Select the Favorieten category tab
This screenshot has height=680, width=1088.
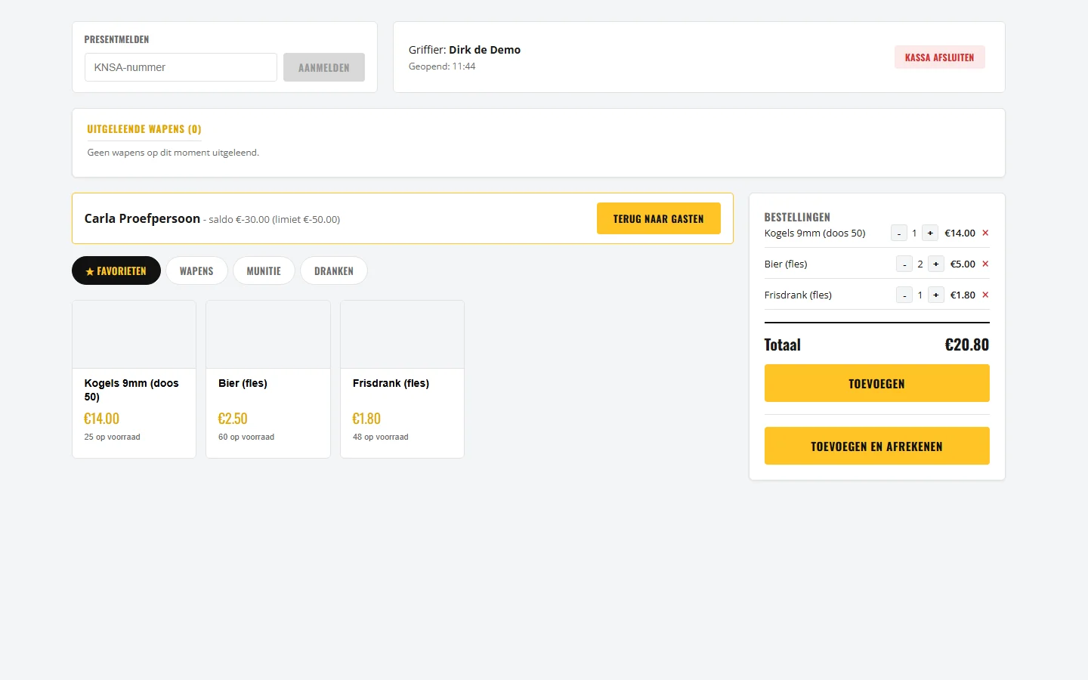[x=116, y=270]
